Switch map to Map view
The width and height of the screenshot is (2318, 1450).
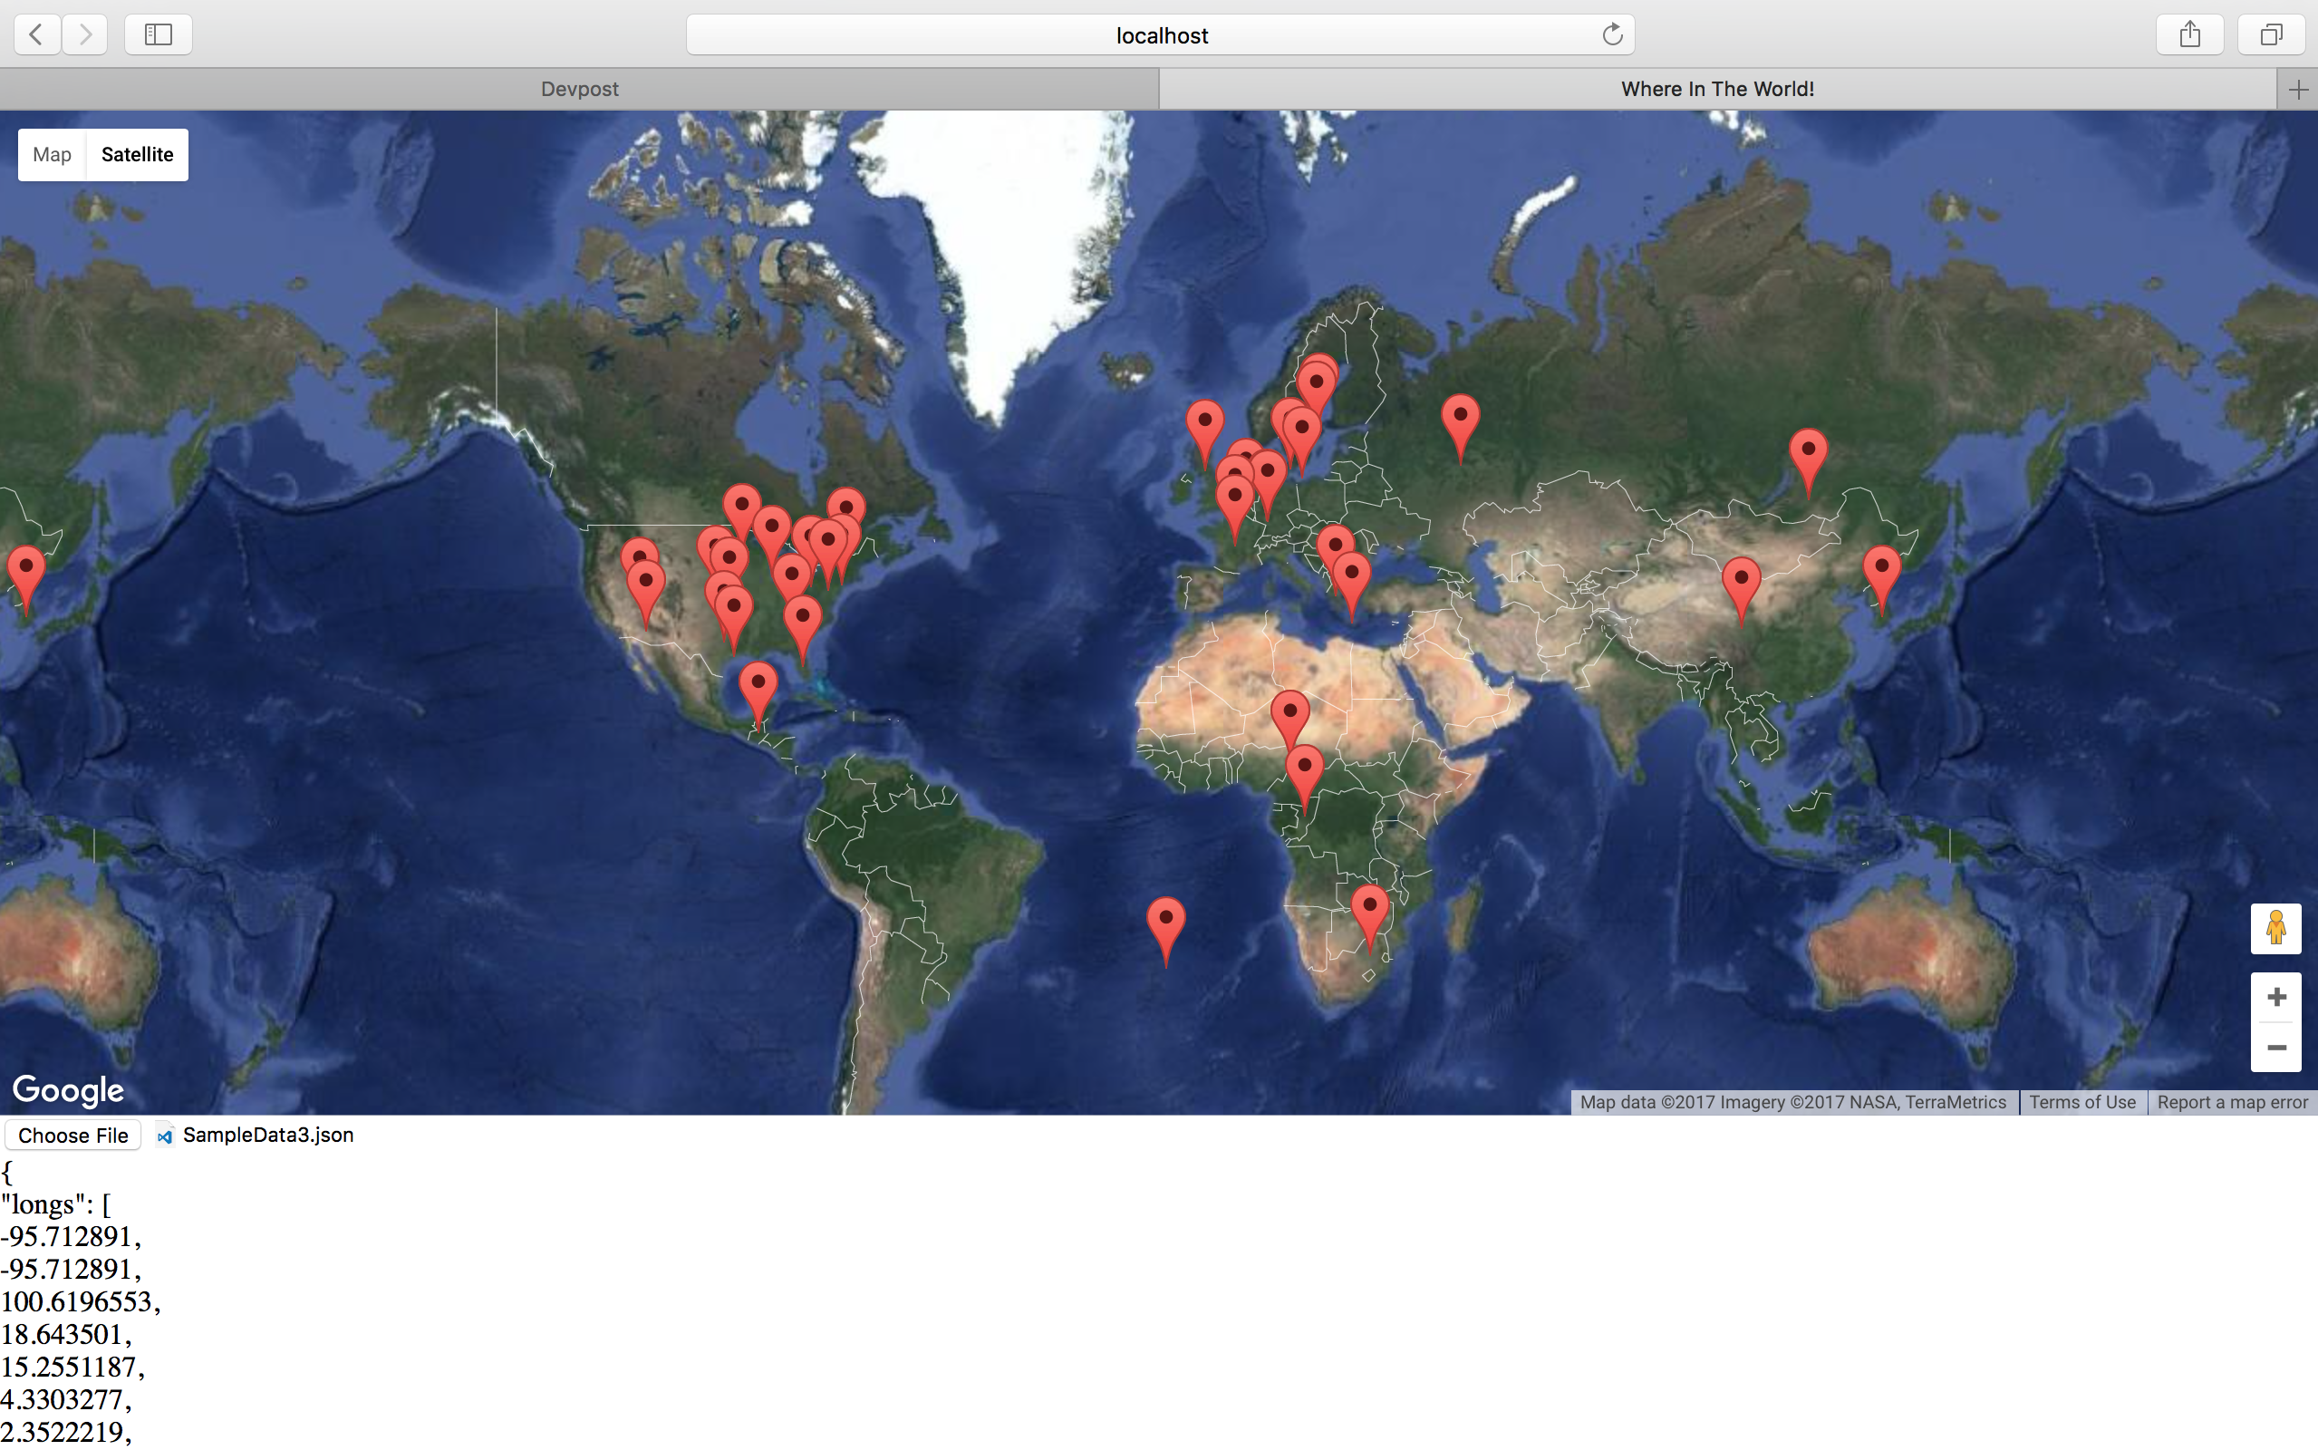pos(52,154)
